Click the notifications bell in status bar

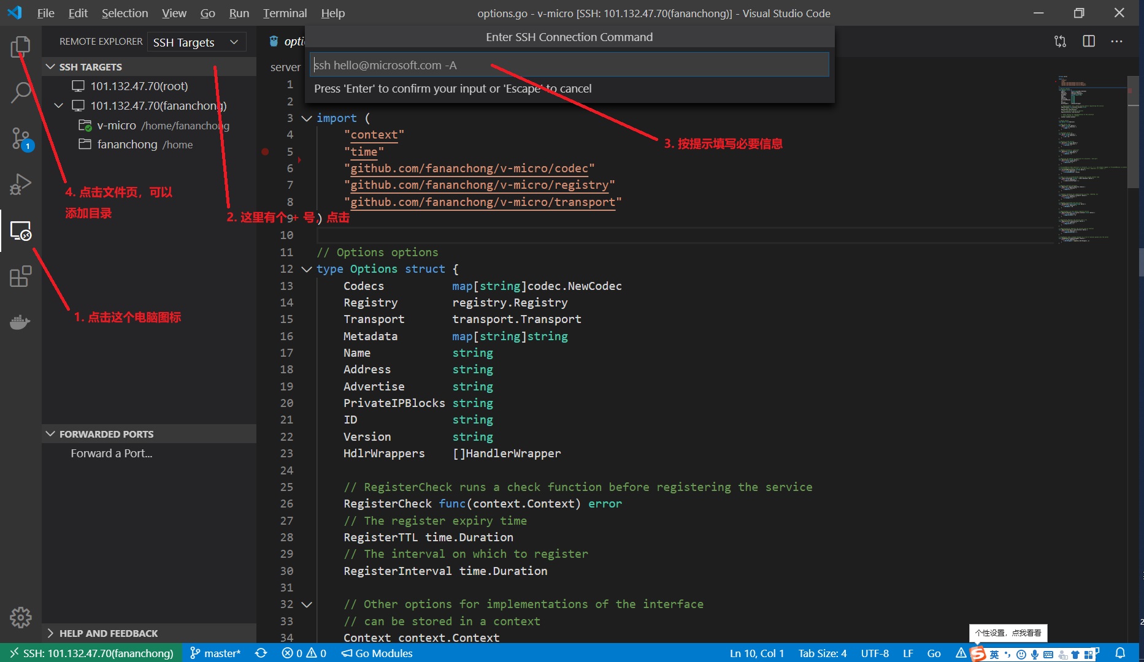point(1122,653)
